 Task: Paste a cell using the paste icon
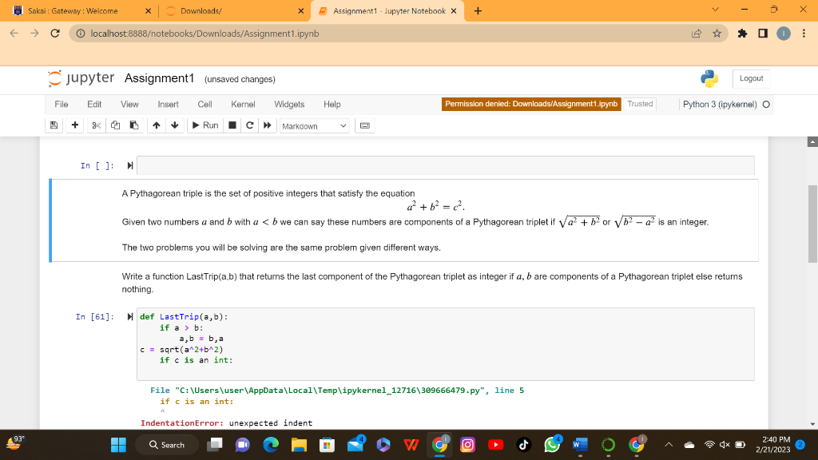coord(134,125)
